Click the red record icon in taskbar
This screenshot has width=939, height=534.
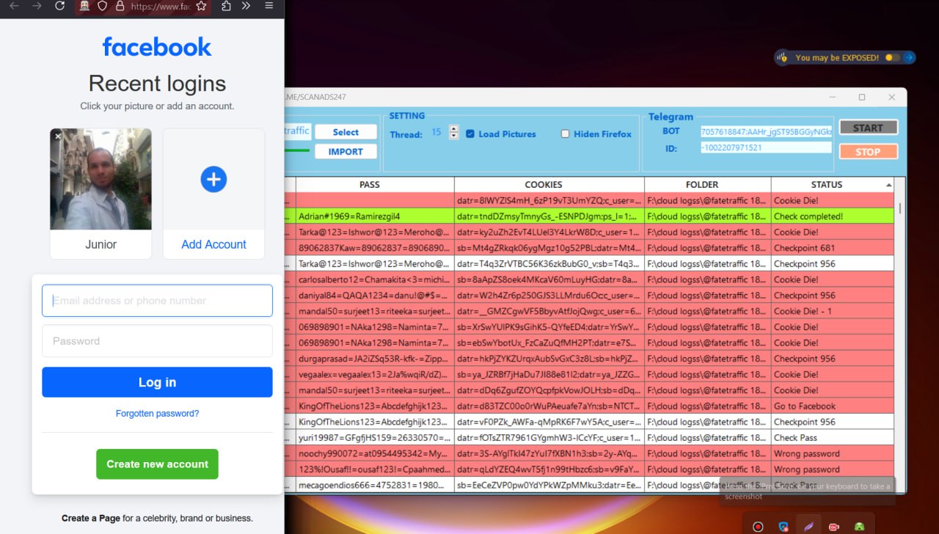(758, 527)
